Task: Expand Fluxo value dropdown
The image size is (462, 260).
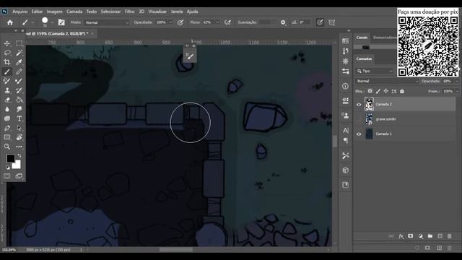Action: [218, 22]
